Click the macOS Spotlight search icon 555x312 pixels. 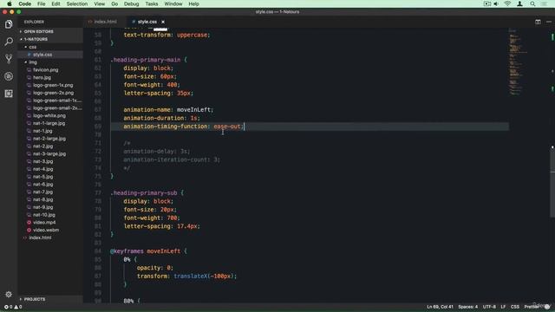point(532,3)
